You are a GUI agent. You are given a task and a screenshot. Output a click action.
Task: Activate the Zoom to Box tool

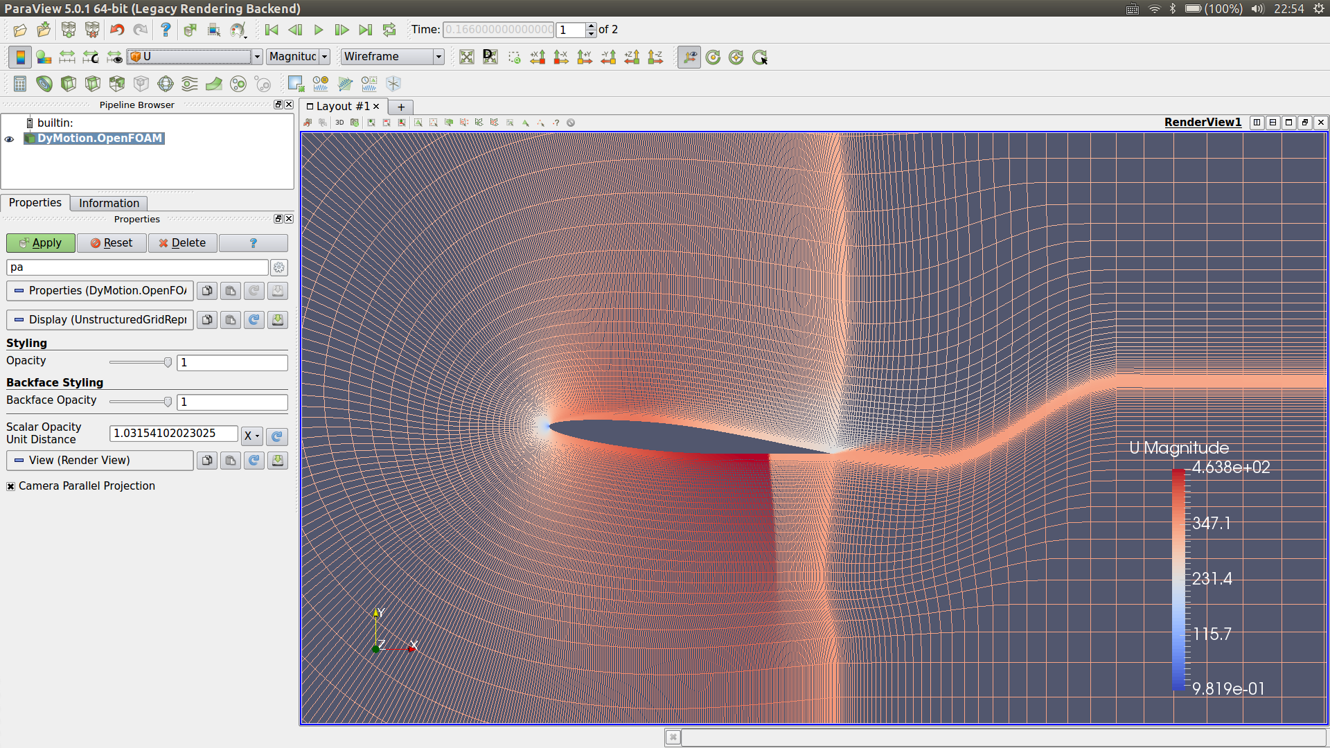[x=514, y=57]
